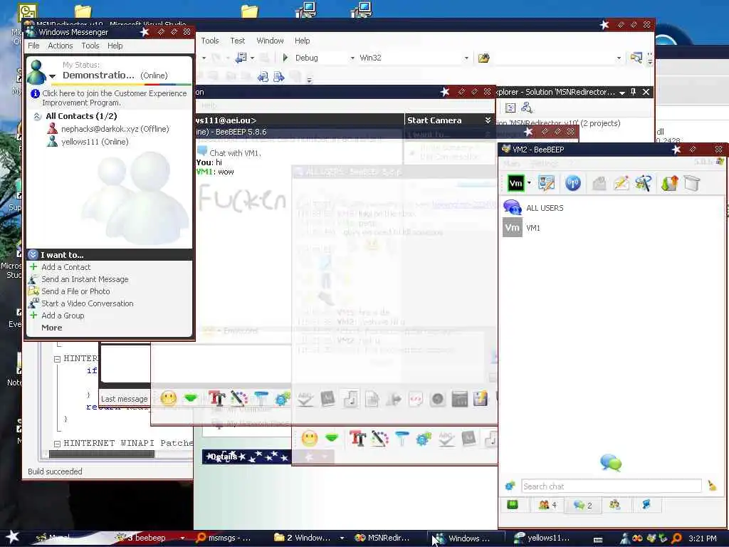Click the Windows XP start star button

(x=12, y=537)
